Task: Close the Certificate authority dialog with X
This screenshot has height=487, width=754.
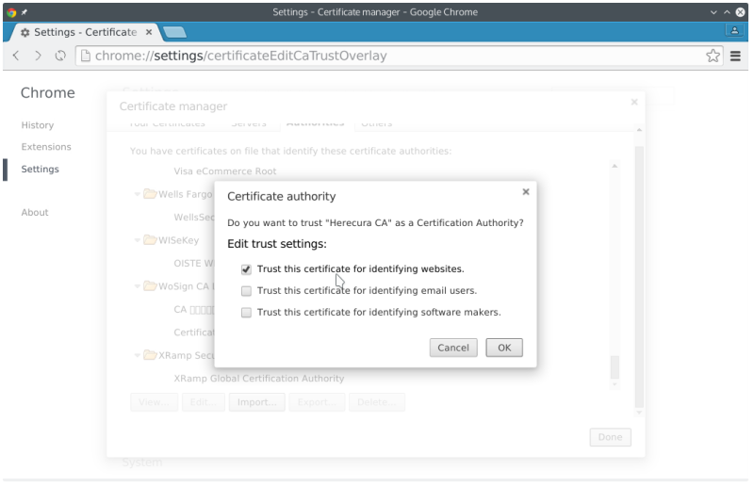Action: point(525,192)
